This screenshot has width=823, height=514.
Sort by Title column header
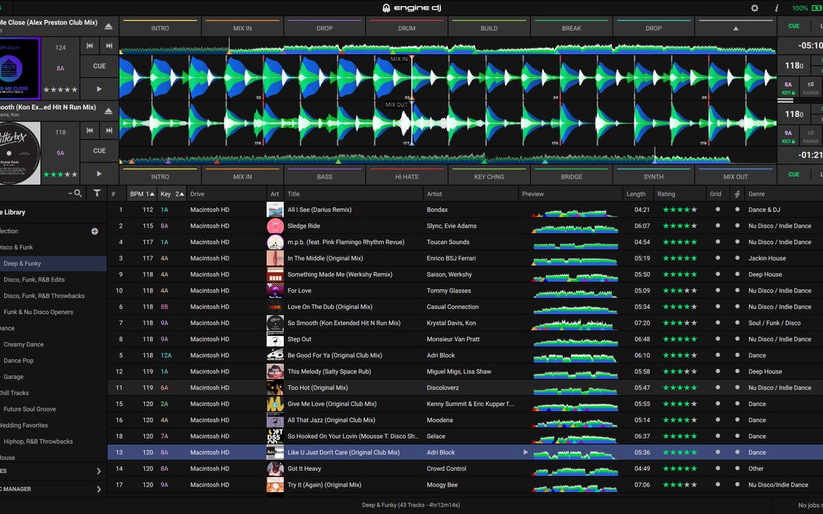coord(353,194)
